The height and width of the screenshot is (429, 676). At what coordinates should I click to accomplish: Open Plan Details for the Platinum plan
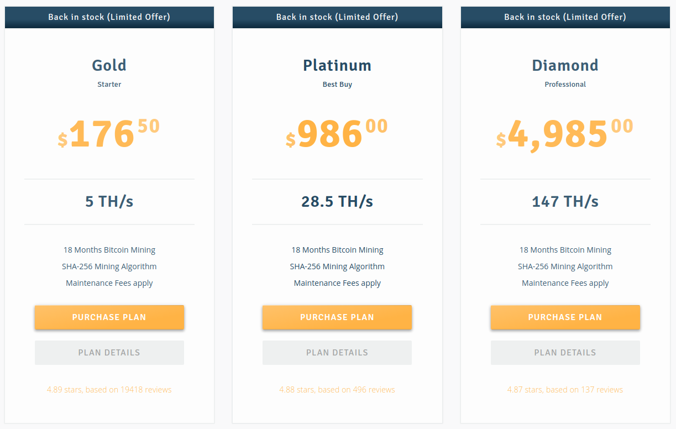click(337, 353)
